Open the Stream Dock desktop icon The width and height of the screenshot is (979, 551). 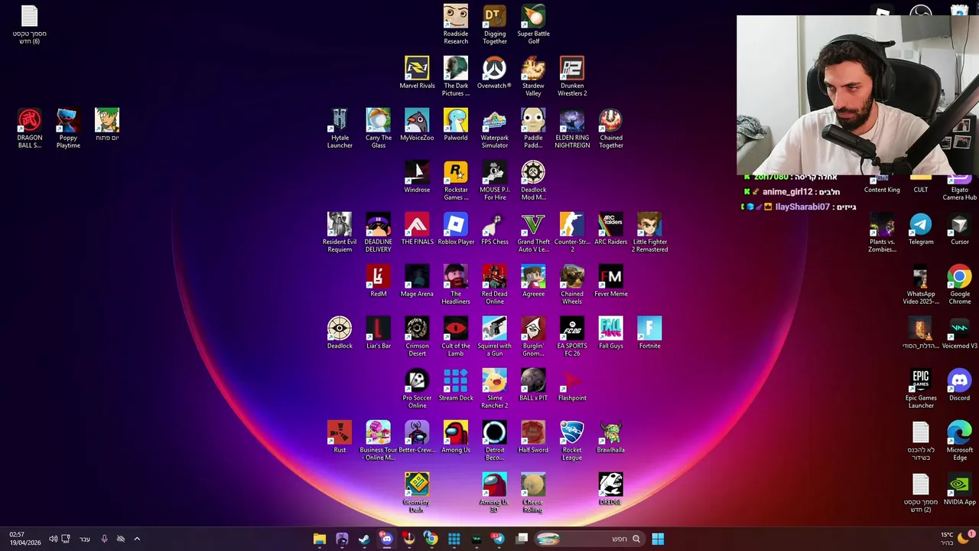tap(456, 385)
